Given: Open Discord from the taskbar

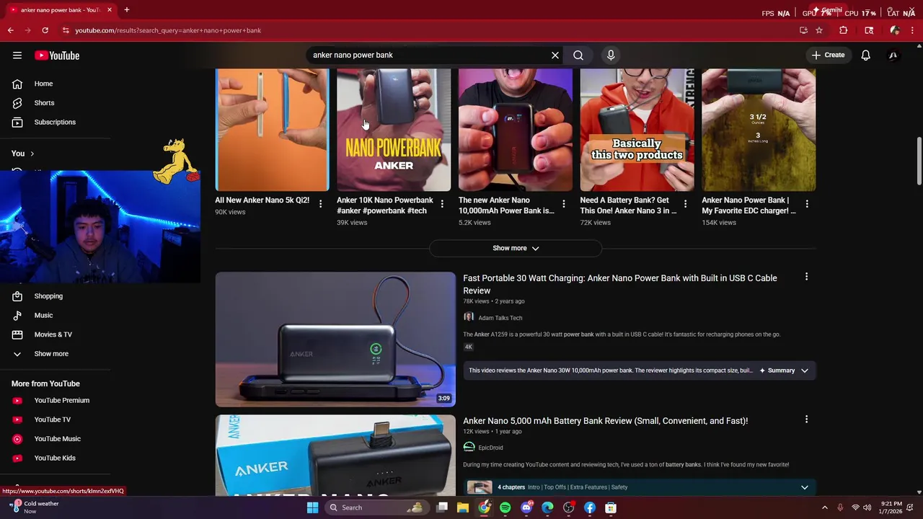Looking at the screenshot, I should [x=526, y=507].
